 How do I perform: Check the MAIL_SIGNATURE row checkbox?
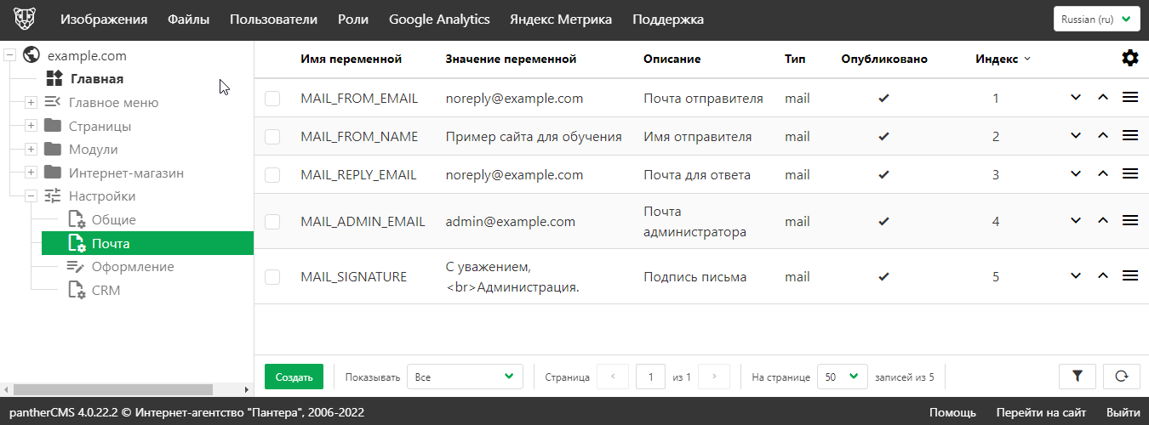point(272,277)
